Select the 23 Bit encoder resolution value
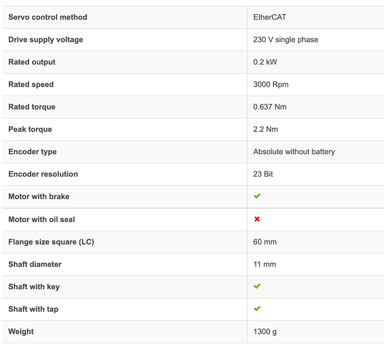Viewport: 384px width, 348px height. pyautogui.click(x=263, y=174)
